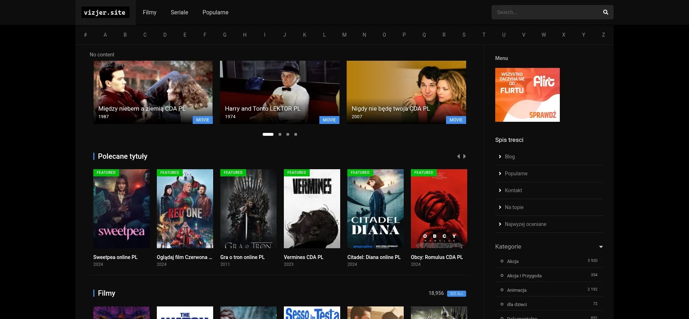Filter titles by letter M
This screenshot has height=319, width=689.
pyautogui.click(x=344, y=35)
